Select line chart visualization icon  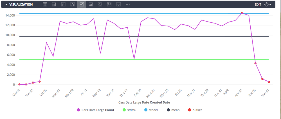click(82, 4)
